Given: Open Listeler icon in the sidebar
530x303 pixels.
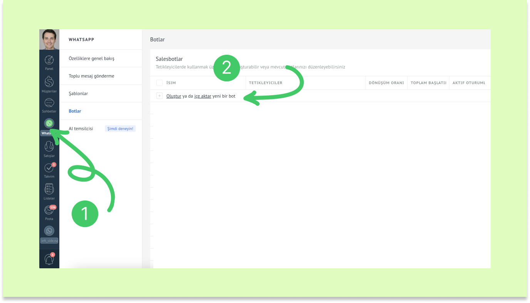Looking at the screenshot, I should [x=49, y=190].
